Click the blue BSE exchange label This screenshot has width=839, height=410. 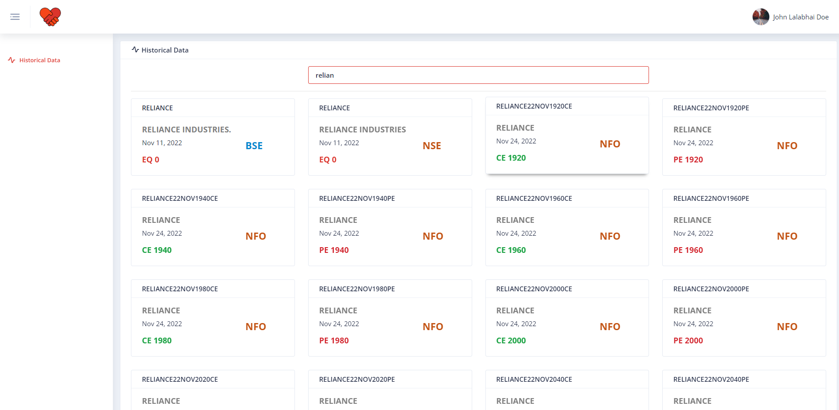click(254, 146)
